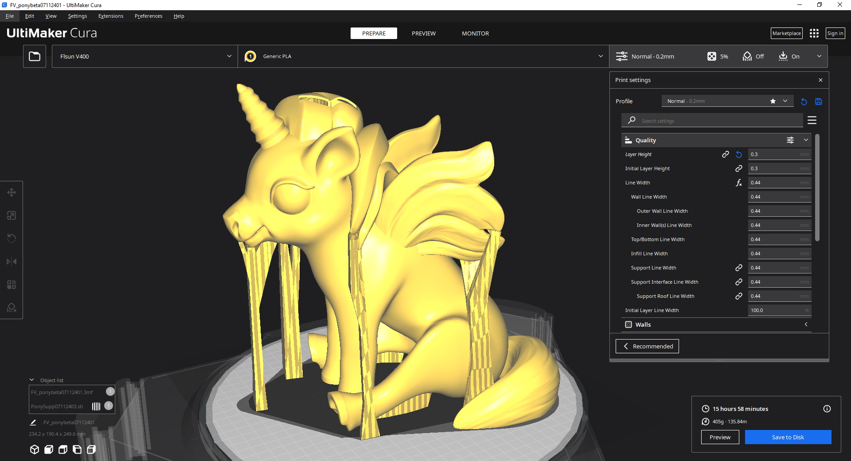Click the settings list scrollbar
Viewport: 851px width, 461px height.
(817, 188)
